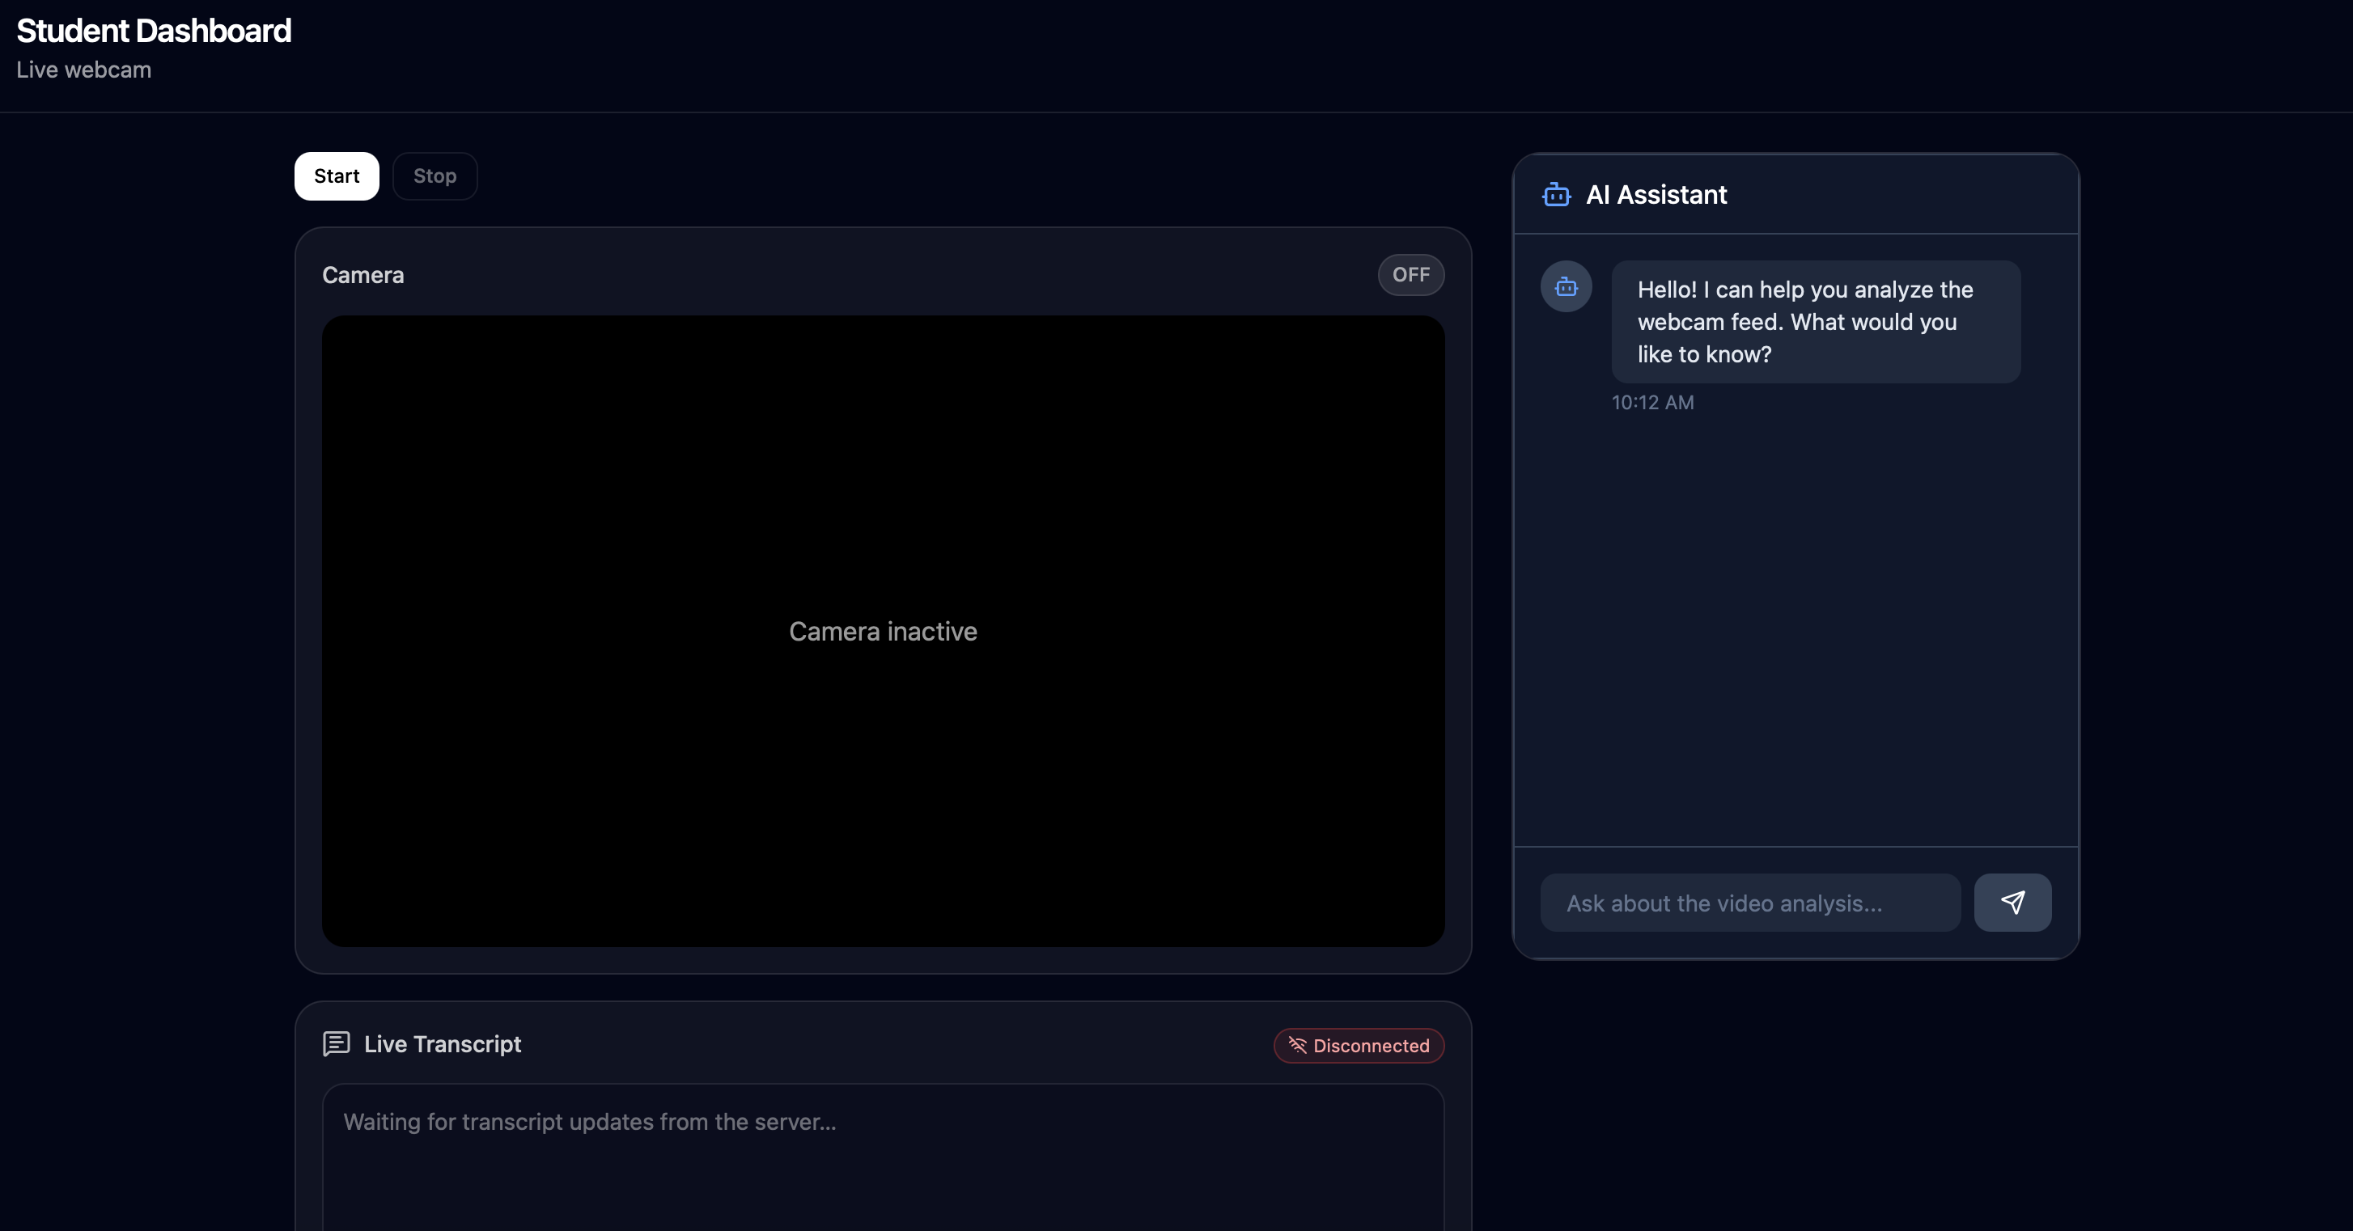The height and width of the screenshot is (1231, 2353).
Task: Click the bot avatar beside greeting message
Action: [x=1566, y=287]
